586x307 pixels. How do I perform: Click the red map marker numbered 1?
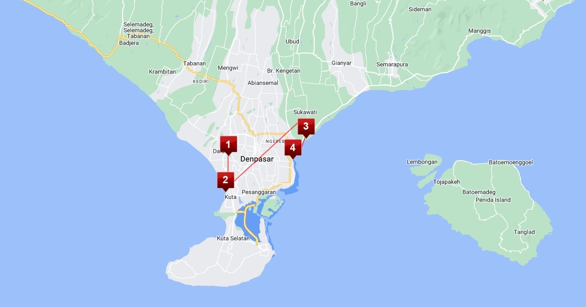click(228, 145)
